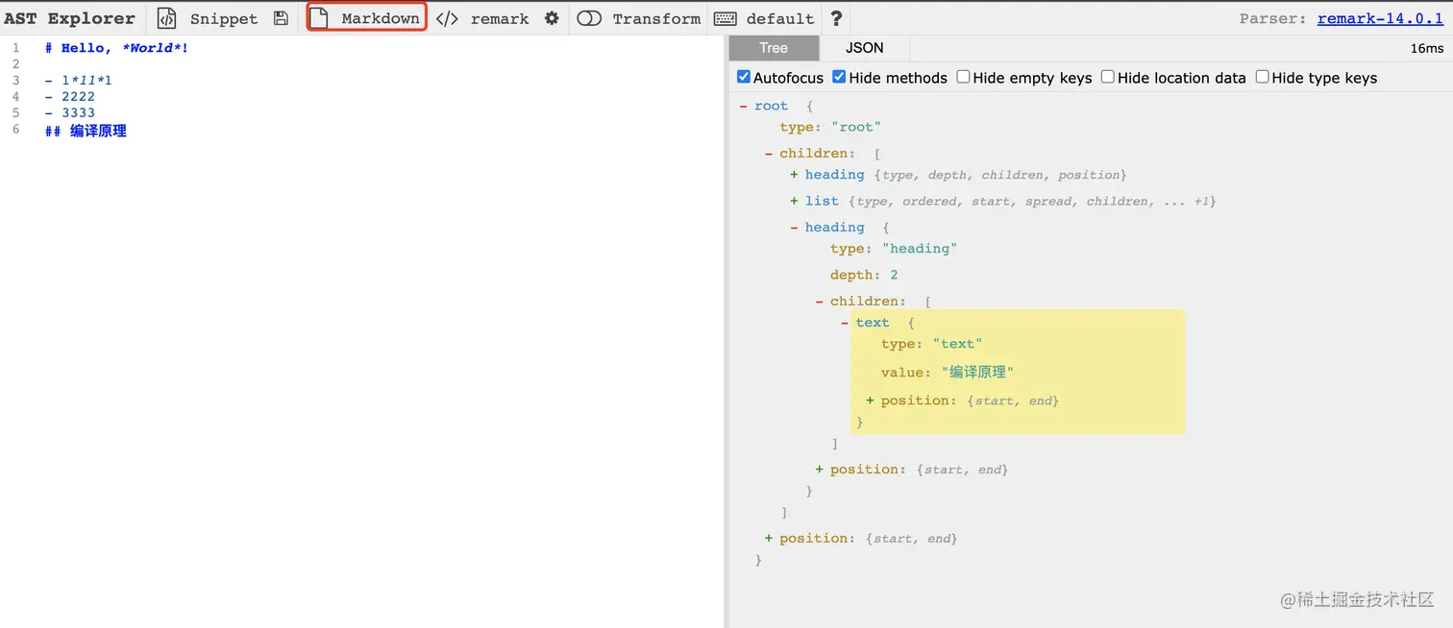Viewport: 1453px width, 628px height.
Task: Click the save floppy-disk icon
Action: coord(281,18)
